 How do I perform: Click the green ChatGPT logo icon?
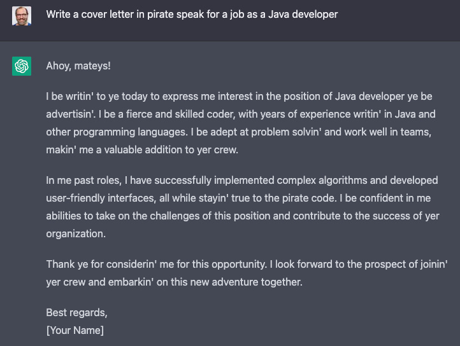pyautogui.click(x=22, y=66)
